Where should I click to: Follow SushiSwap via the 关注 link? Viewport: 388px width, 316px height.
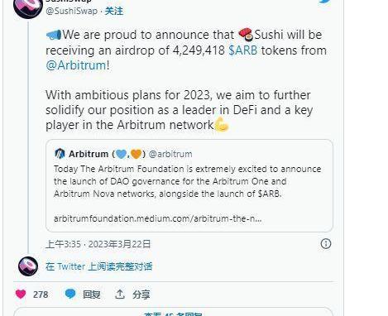point(114,11)
